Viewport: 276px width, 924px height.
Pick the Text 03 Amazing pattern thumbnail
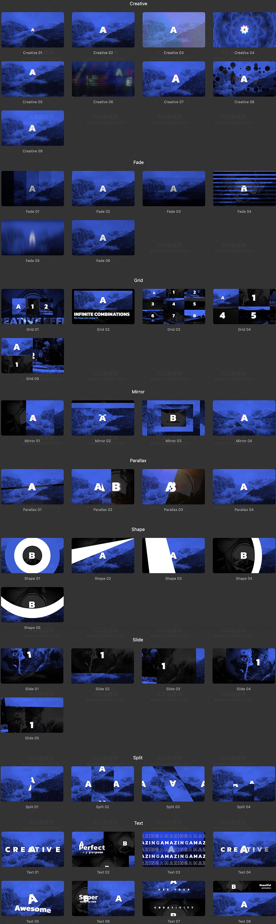coord(174,849)
